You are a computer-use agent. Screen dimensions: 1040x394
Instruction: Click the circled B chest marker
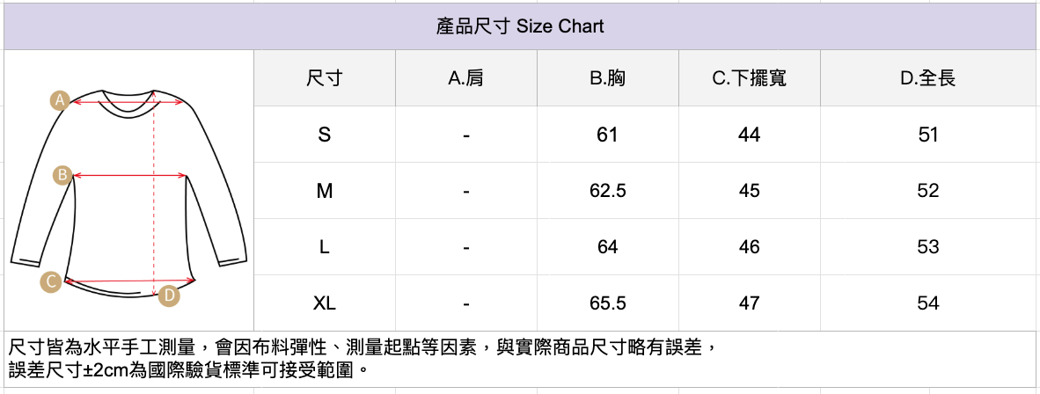point(62,175)
